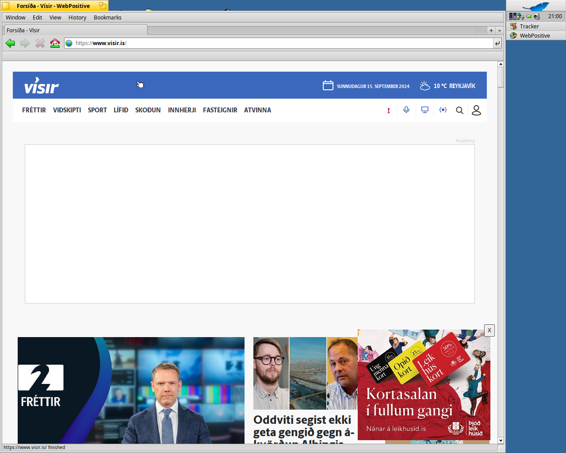566x453 pixels.
Task: Switch to Tracker in the Deskbar
Action: [x=529, y=27]
